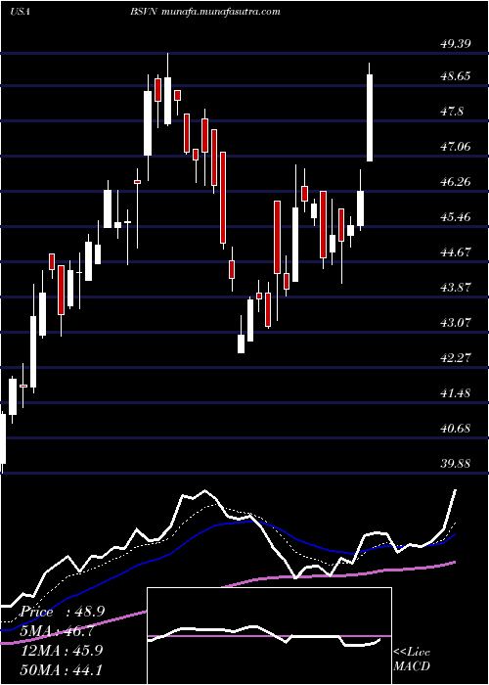Click the 12MA : 45.9 readout
Viewport: 489px width, 685px height.
(61, 651)
